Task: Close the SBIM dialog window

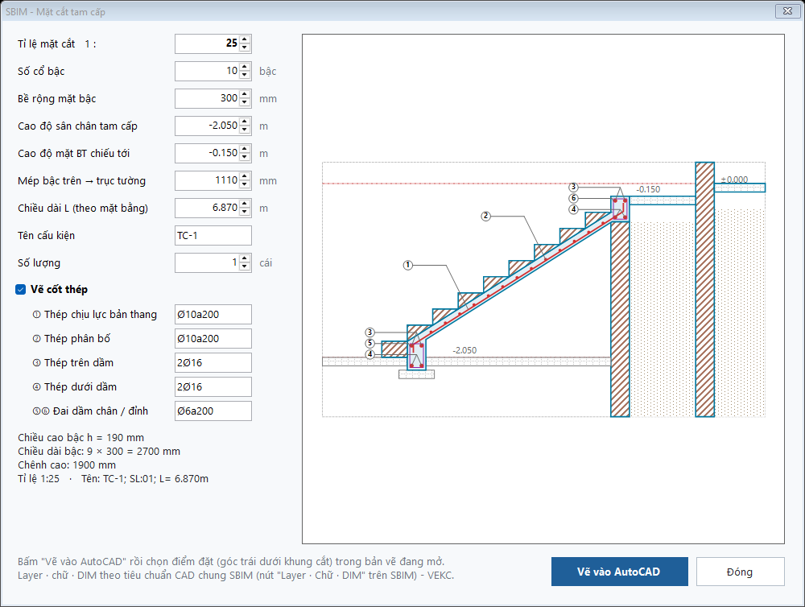Action: coord(787,10)
